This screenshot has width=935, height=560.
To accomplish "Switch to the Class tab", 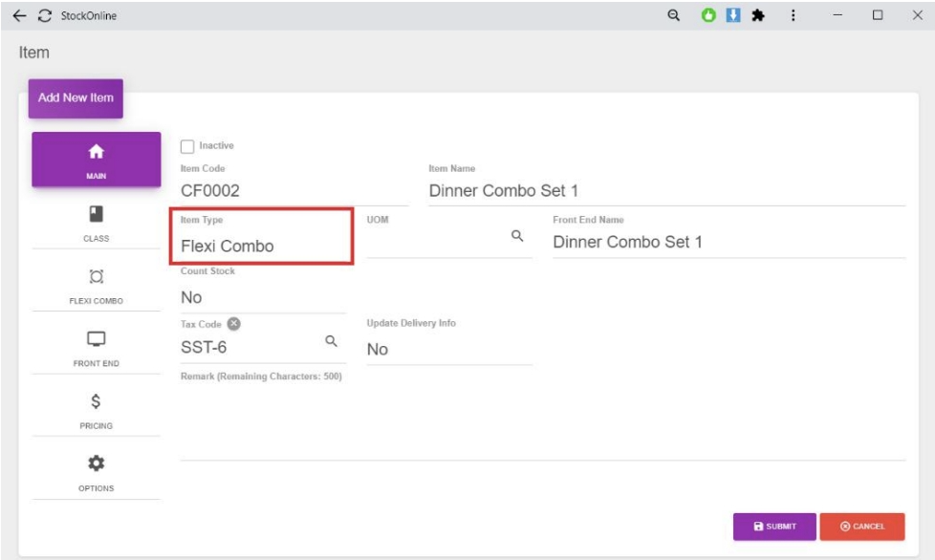I will point(96,223).
